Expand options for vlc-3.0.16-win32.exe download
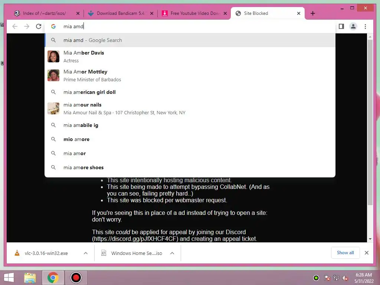 click(86, 253)
